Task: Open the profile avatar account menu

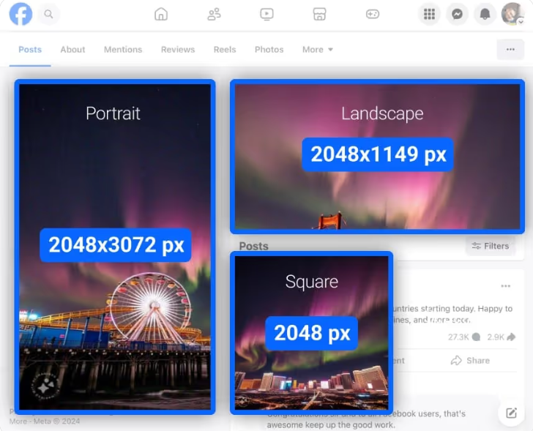Action: 512,14
